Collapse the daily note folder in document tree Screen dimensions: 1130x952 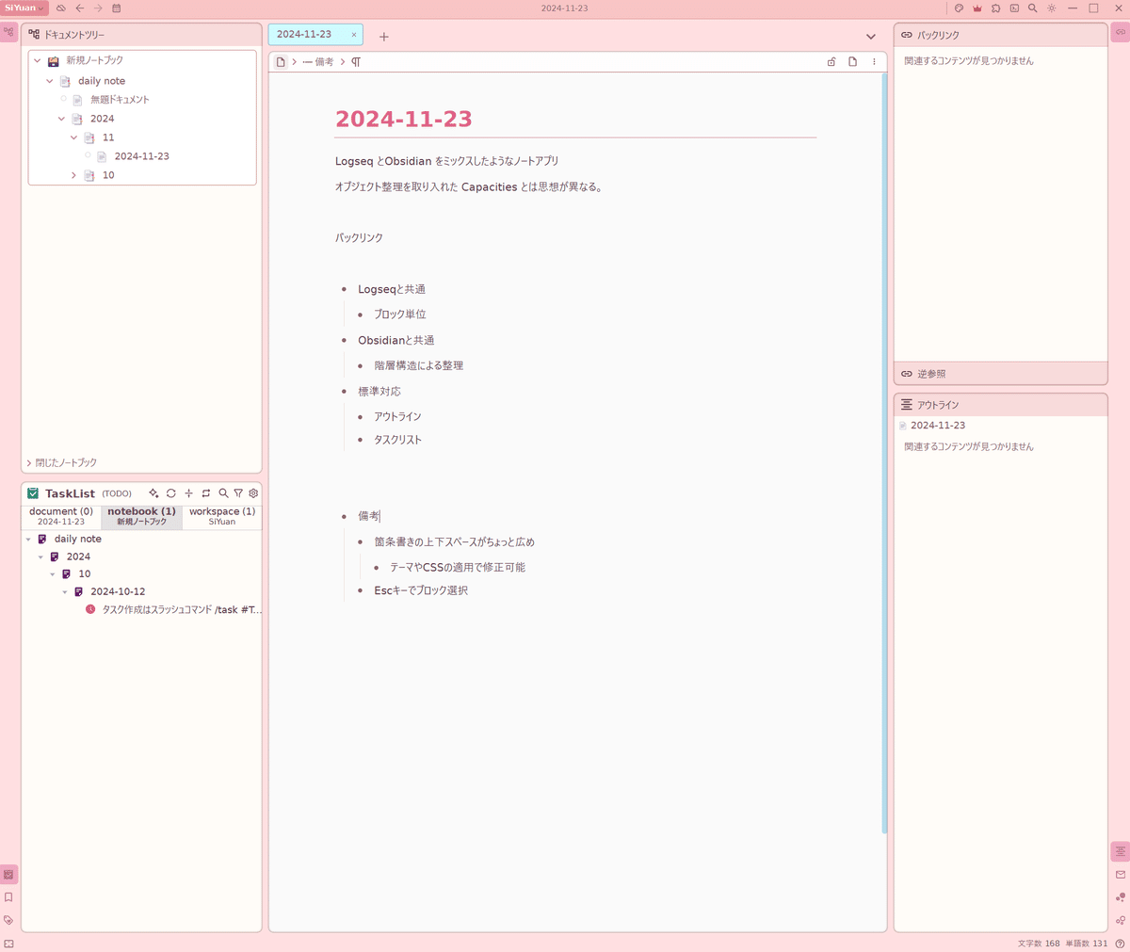pyautogui.click(x=50, y=81)
